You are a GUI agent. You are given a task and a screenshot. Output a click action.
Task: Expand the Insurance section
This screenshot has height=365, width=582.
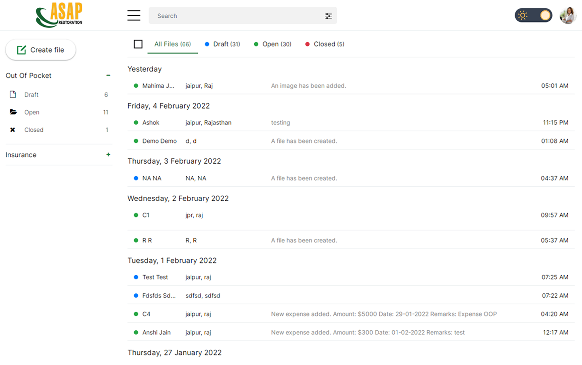point(108,154)
